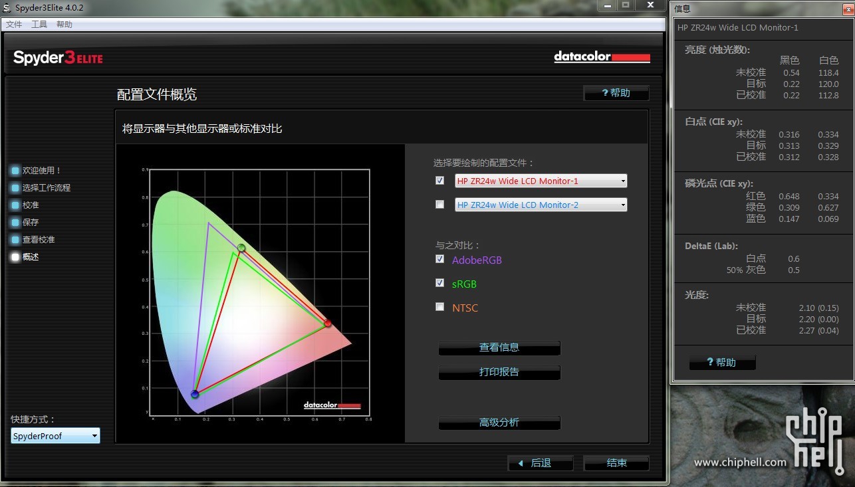855x487 pixels.
Task: Enable the HP ZR24w Monitor-2 profile checkbox
Action: (439, 204)
